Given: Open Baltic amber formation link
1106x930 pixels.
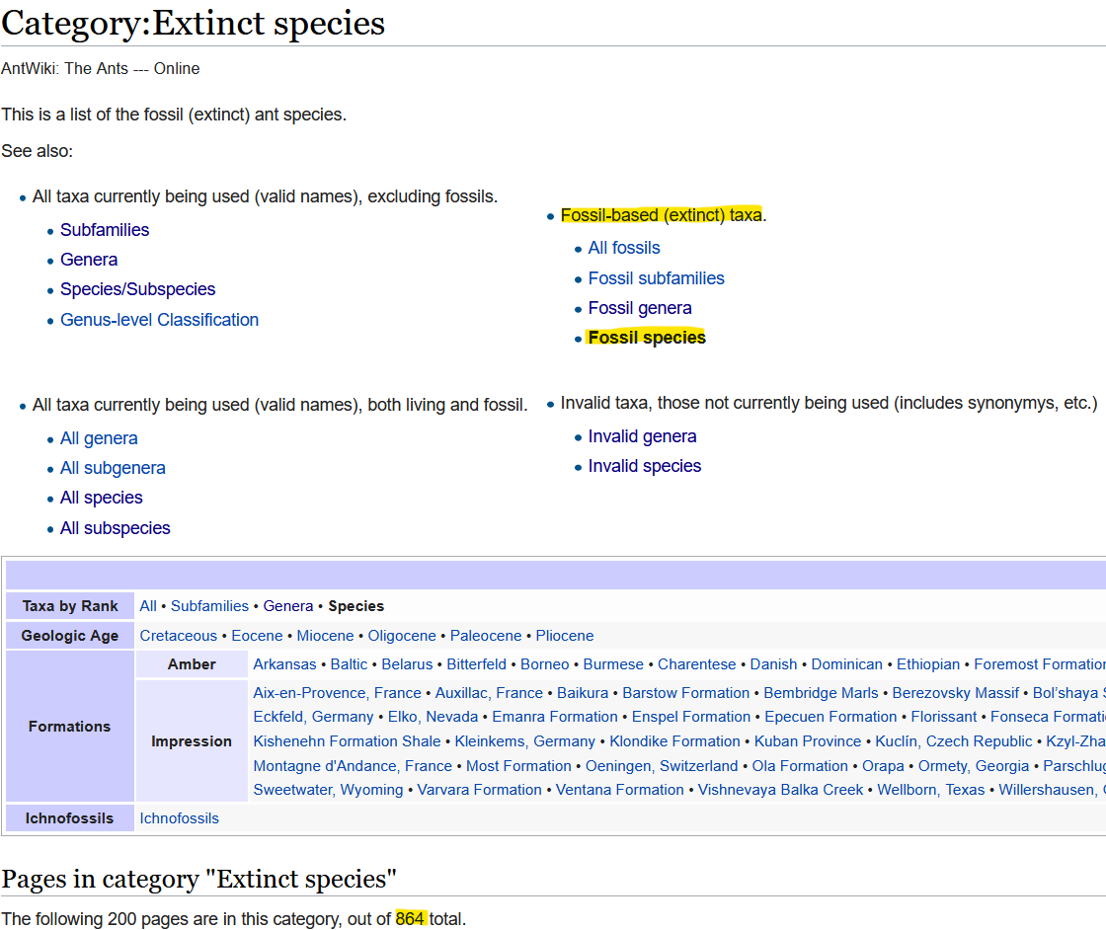Looking at the screenshot, I should 349,664.
